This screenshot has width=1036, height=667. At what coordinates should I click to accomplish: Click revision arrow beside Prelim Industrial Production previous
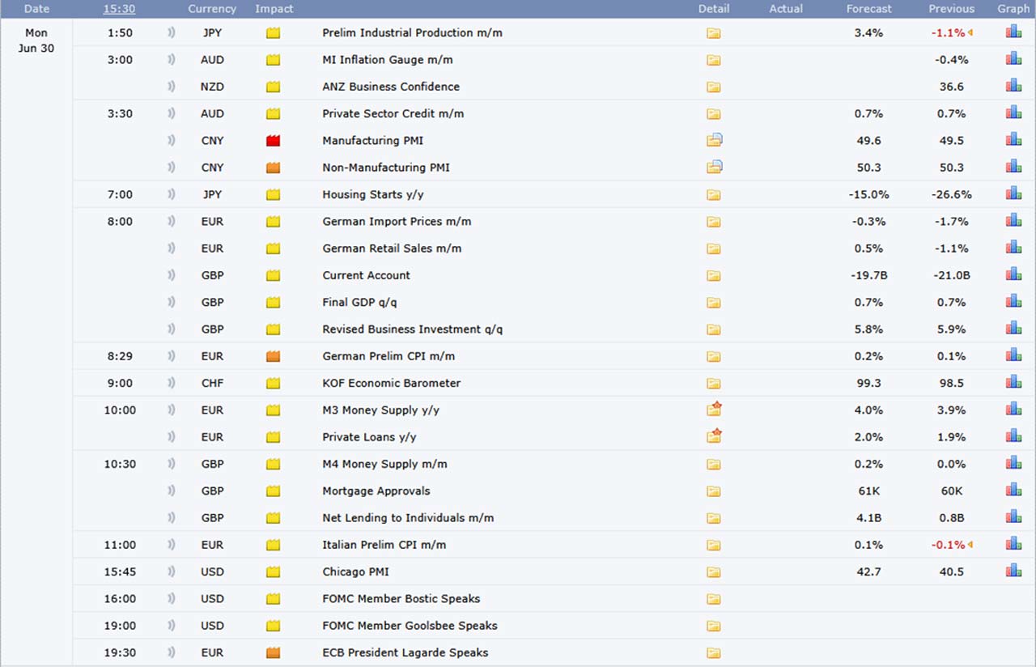[x=970, y=33]
